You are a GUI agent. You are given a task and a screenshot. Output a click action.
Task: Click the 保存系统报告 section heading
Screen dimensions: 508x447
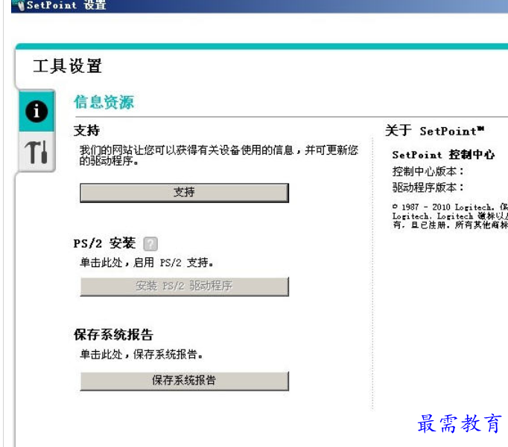click(113, 335)
